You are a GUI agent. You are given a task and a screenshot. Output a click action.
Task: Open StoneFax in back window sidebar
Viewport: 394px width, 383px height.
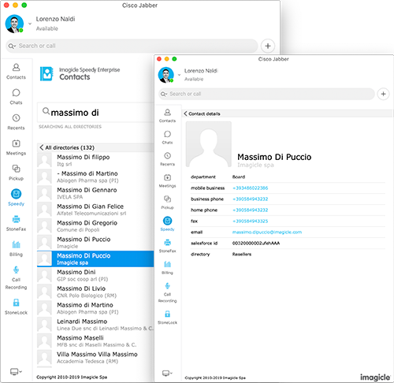(16, 223)
